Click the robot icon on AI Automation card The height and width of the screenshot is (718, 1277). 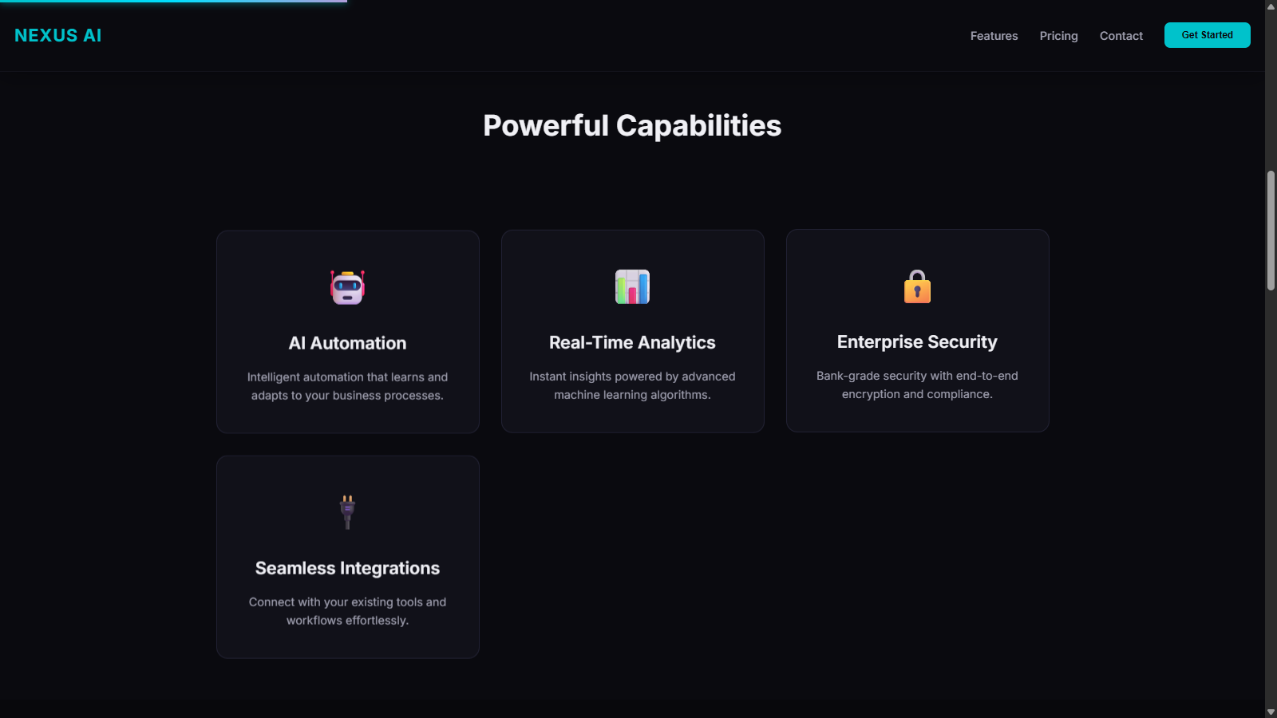(x=347, y=287)
